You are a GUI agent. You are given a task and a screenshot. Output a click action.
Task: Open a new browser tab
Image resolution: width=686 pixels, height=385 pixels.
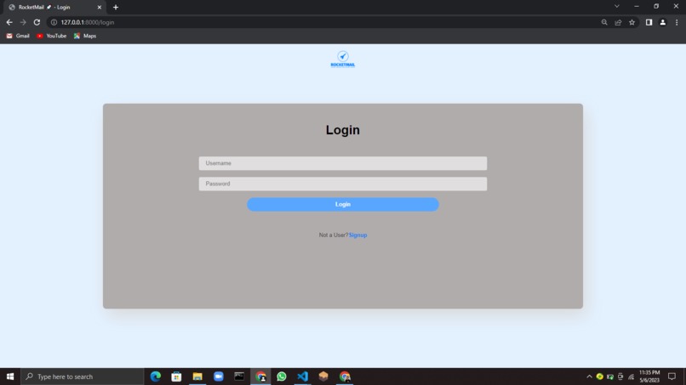pyautogui.click(x=116, y=8)
